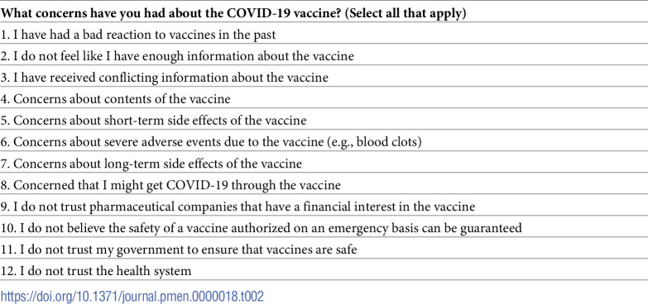
Task: Select row 2 about not enough information
Action: coord(324,55)
